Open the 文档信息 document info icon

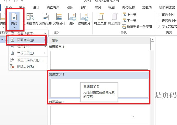[x=46, y=17]
